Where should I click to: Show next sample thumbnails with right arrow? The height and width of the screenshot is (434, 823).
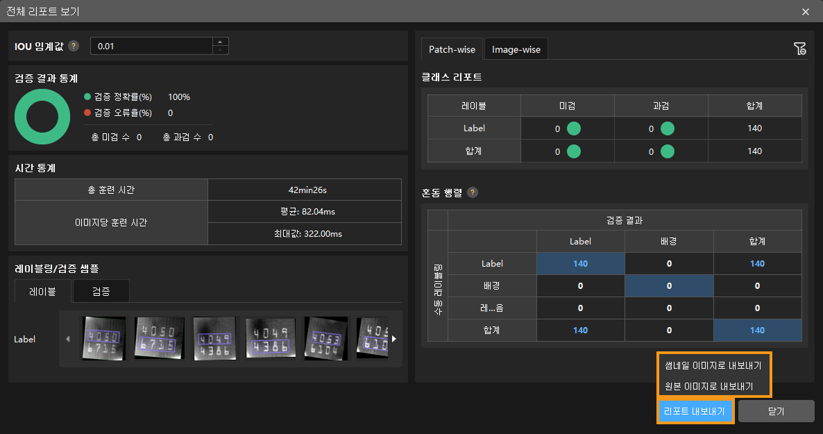pyautogui.click(x=394, y=339)
